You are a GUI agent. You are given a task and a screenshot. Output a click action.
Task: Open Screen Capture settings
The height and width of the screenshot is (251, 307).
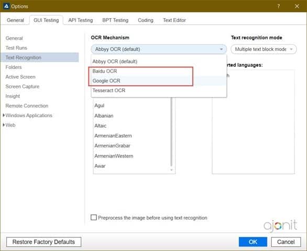23,86
